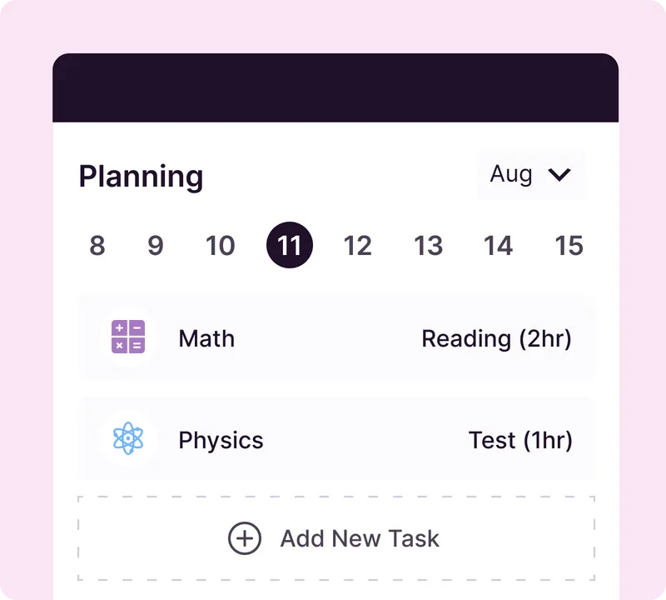This screenshot has height=600, width=666.
Task: Open the Aug month dropdown
Action: [530, 174]
